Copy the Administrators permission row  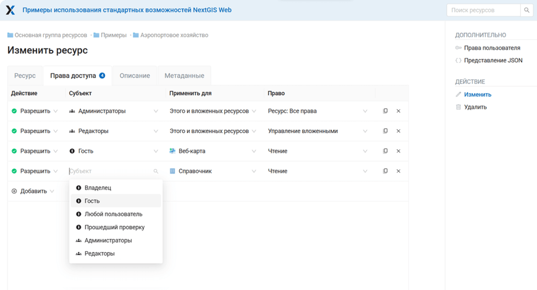[385, 111]
